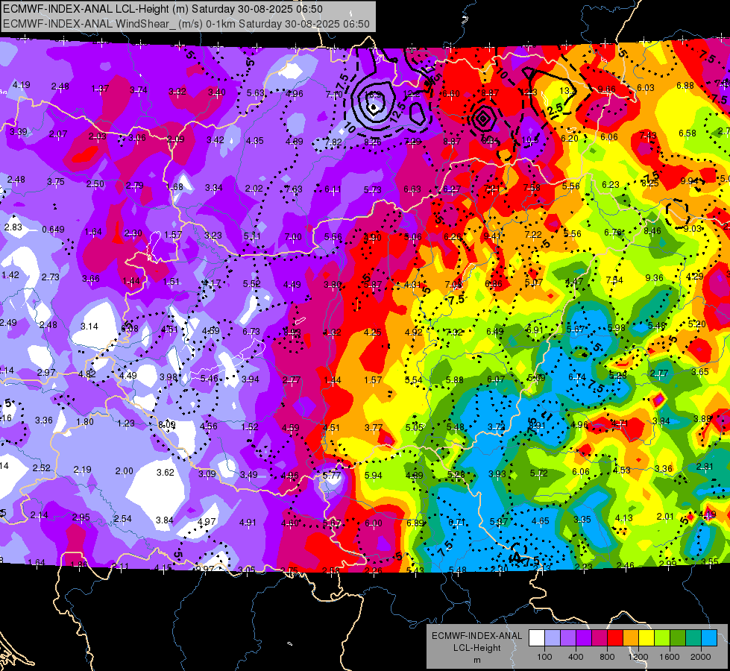This screenshot has height=671, width=730.
Task: Click the wind shear value 6.06
Action: pyautogui.click(x=581, y=472)
